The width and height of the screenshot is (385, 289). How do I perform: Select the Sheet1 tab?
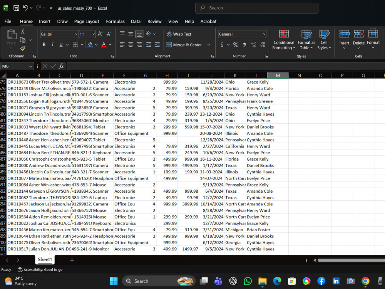45,259
